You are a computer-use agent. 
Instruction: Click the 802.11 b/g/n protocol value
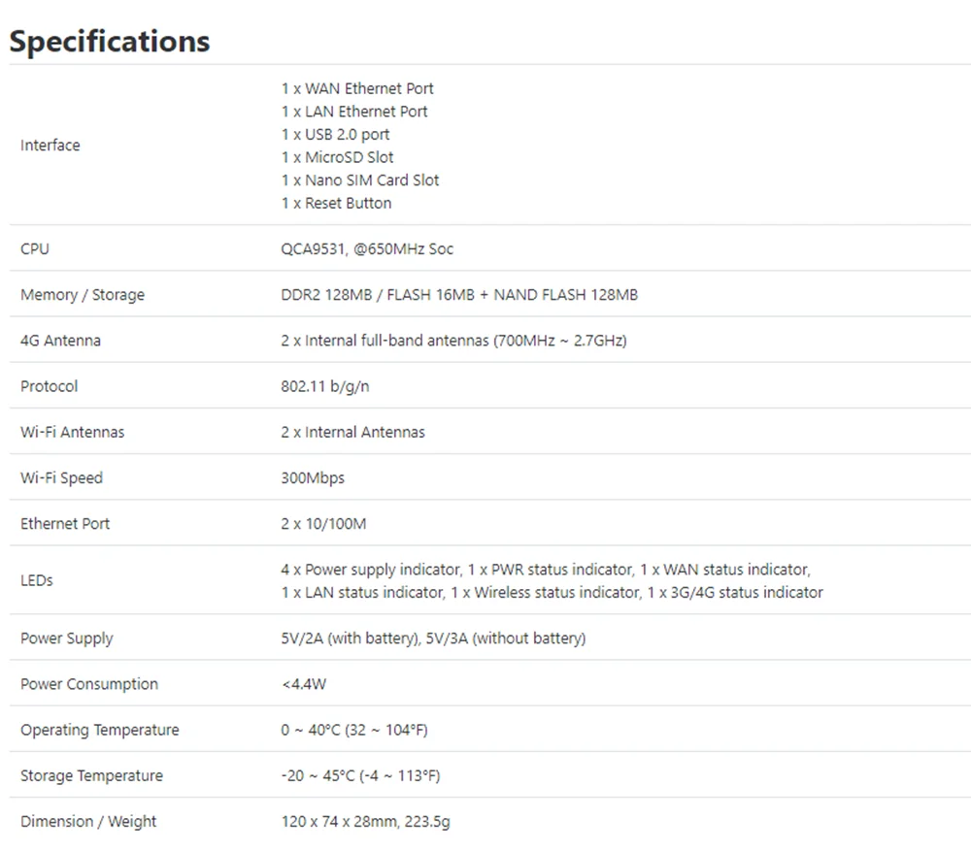coord(324,386)
